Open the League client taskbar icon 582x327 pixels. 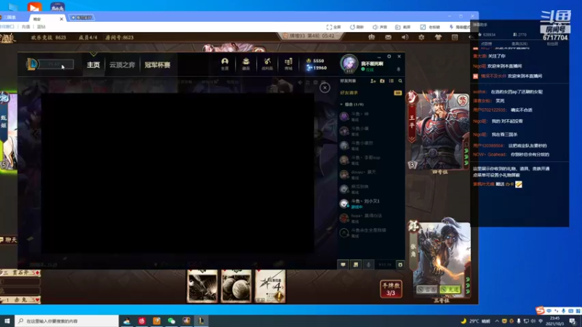point(201,320)
